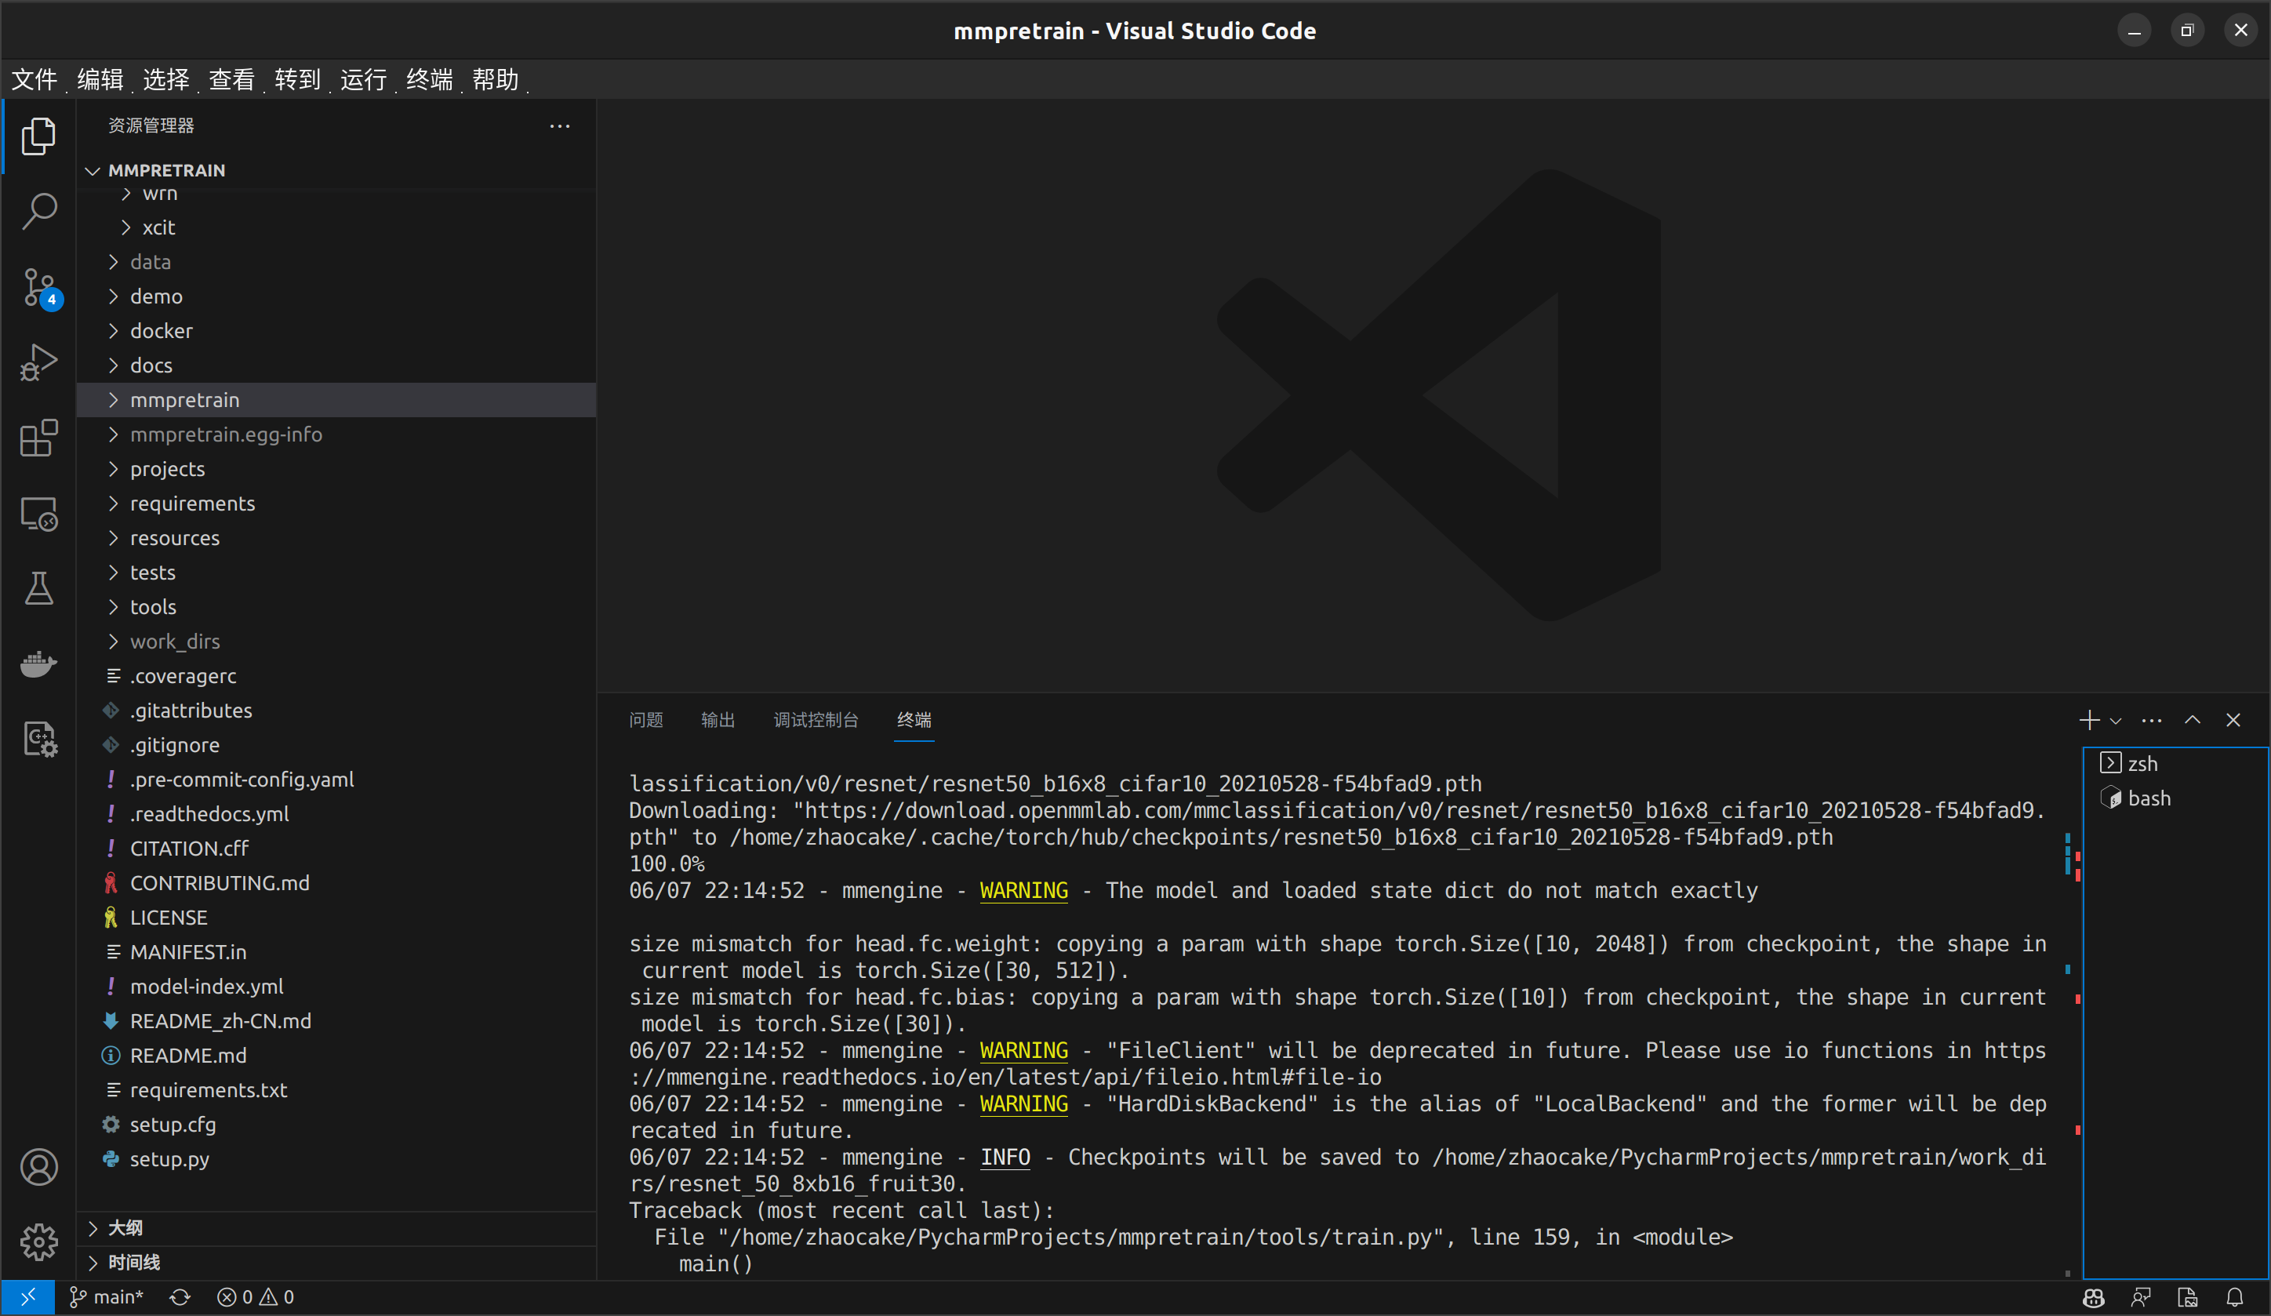Open the 编辑 menu
2271x1316 pixels.
pyautogui.click(x=100, y=79)
